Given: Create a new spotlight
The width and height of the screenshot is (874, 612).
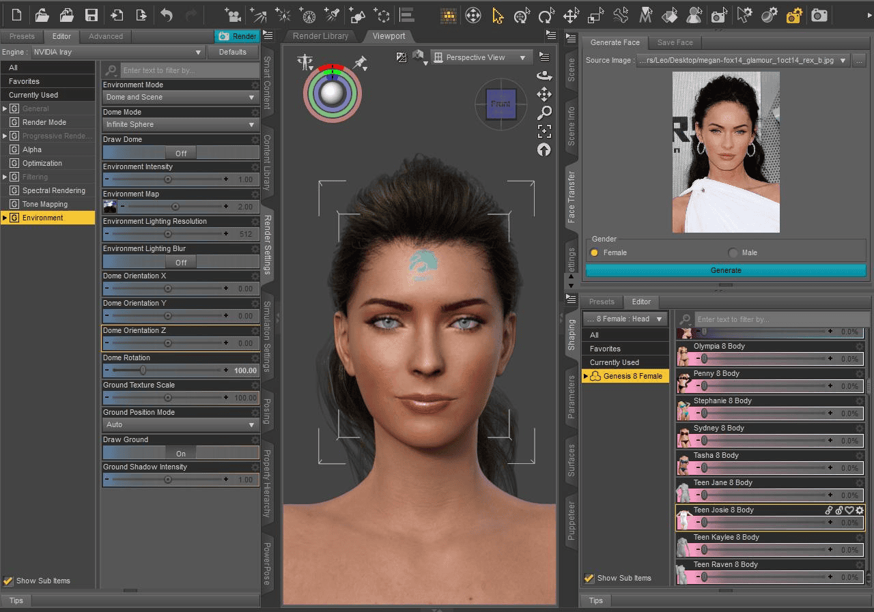Looking at the screenshot, I should pyautogui.click(x=335, y=14).
